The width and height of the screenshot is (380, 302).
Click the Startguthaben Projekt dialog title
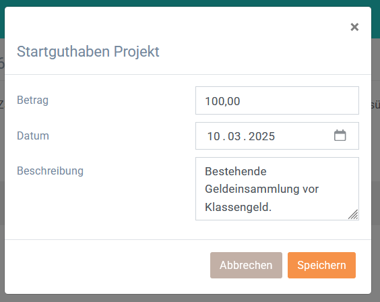(88, 51)
